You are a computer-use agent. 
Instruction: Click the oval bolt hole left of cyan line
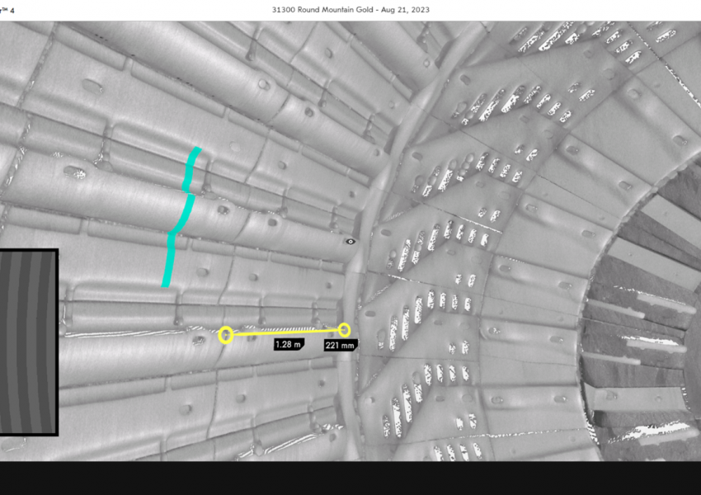click(74, 172)
